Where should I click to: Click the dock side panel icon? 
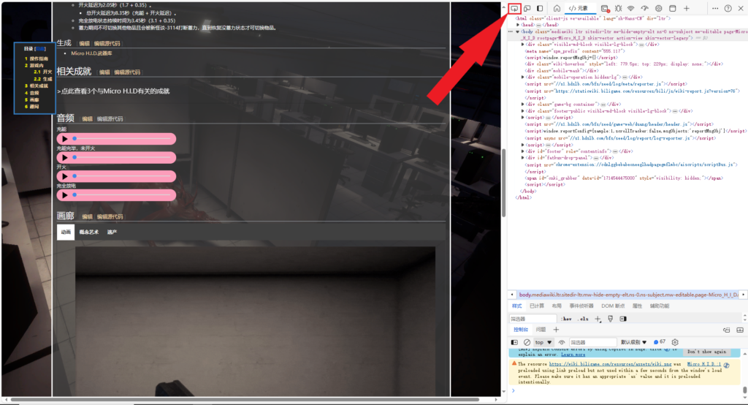pyautogui.click(x=540, y=8)
